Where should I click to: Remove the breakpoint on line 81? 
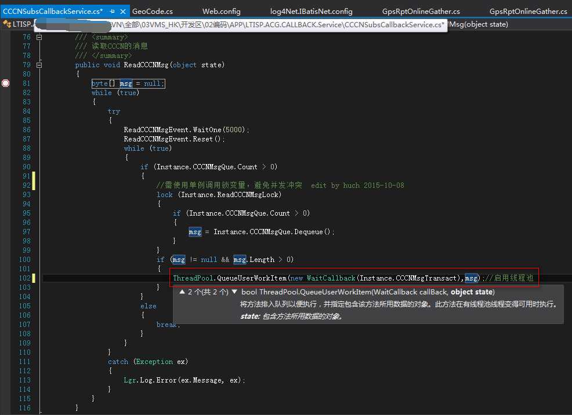point(5,83)
